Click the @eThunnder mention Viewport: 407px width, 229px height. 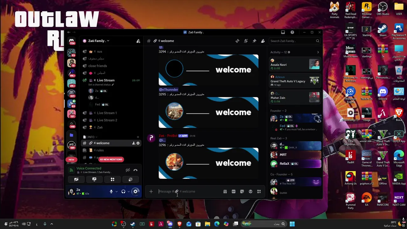click(x=169, y=90)
